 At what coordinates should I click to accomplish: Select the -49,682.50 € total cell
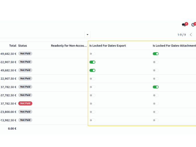click(8, 54)
